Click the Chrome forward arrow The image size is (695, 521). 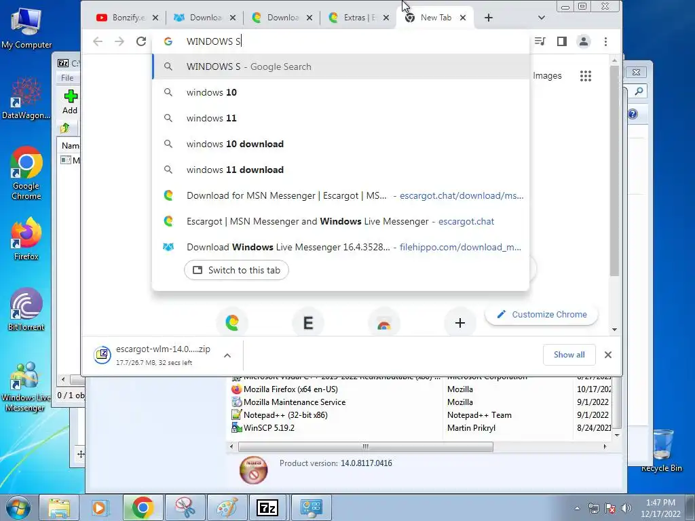(119, 41)
